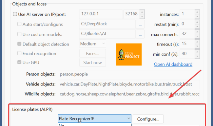
Task: Toggle Auto start/configure checkbox
Action: point(19,24)
